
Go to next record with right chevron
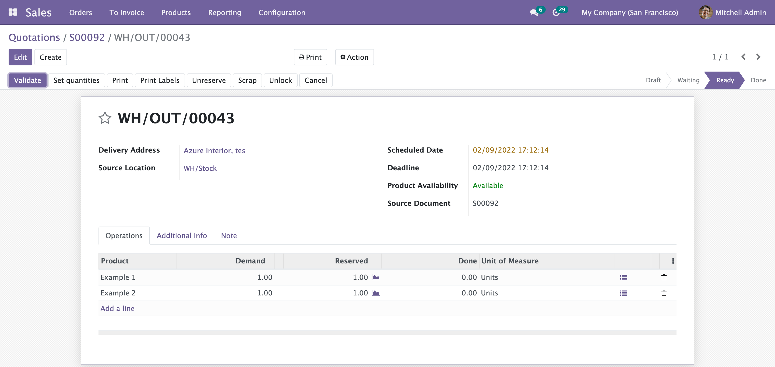[758, 57]
